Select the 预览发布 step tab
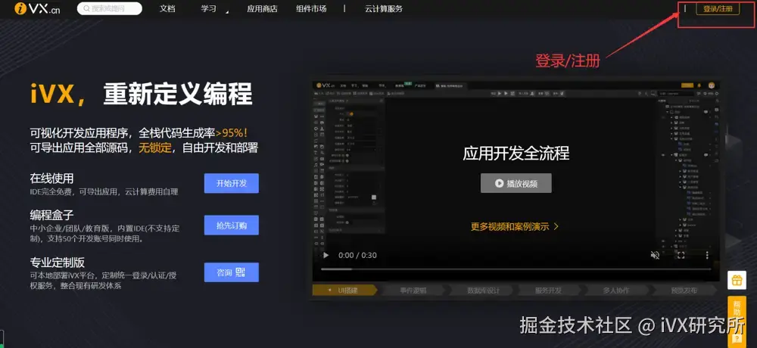Screen dimensions: 757x348 [x=684, y=290]
